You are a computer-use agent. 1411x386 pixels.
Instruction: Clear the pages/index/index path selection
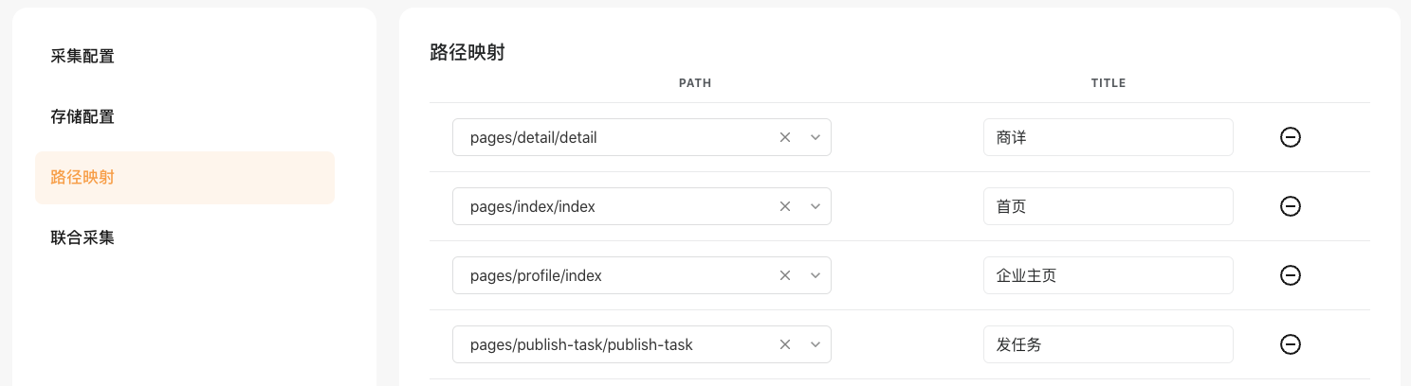pos(785,206)
